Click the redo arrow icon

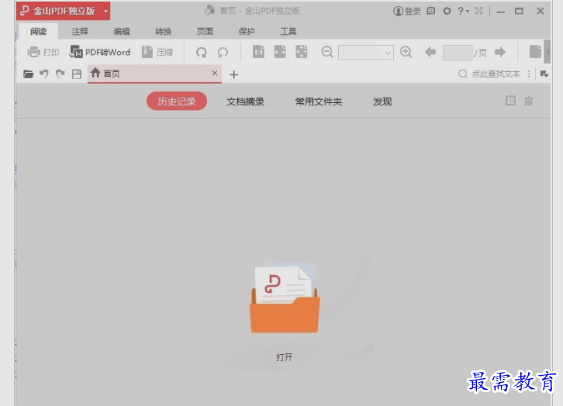tap(60, 74)
